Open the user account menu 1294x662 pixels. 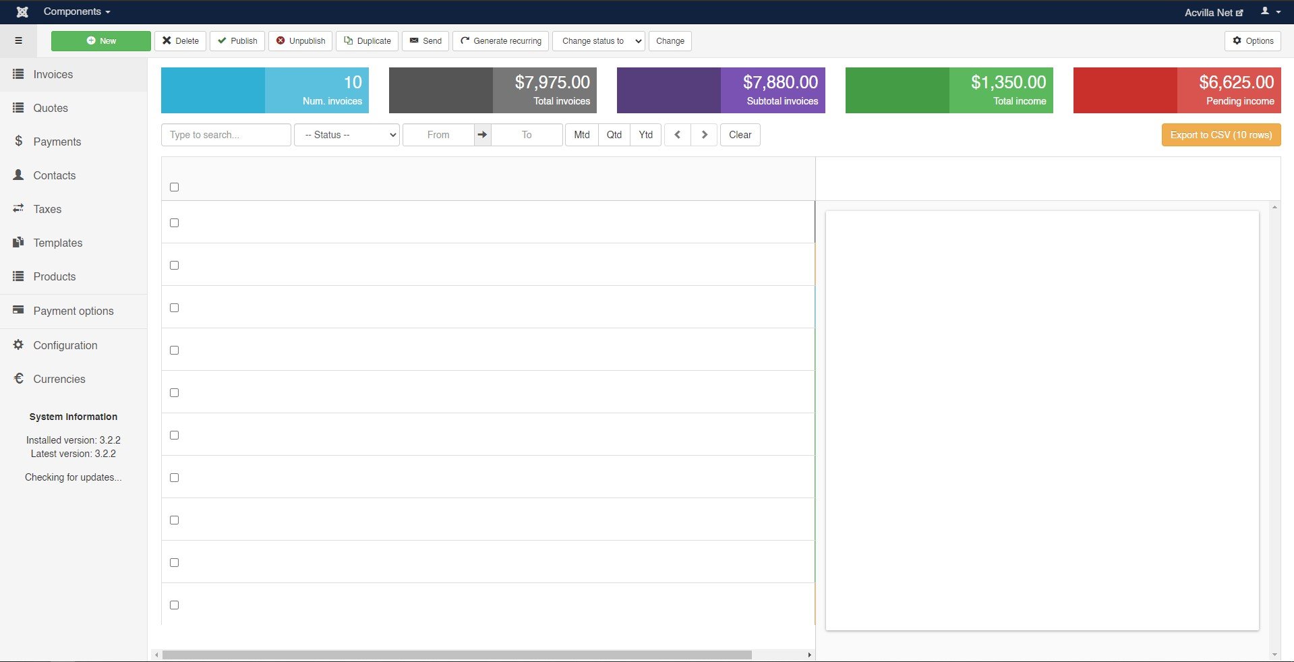1270,11
